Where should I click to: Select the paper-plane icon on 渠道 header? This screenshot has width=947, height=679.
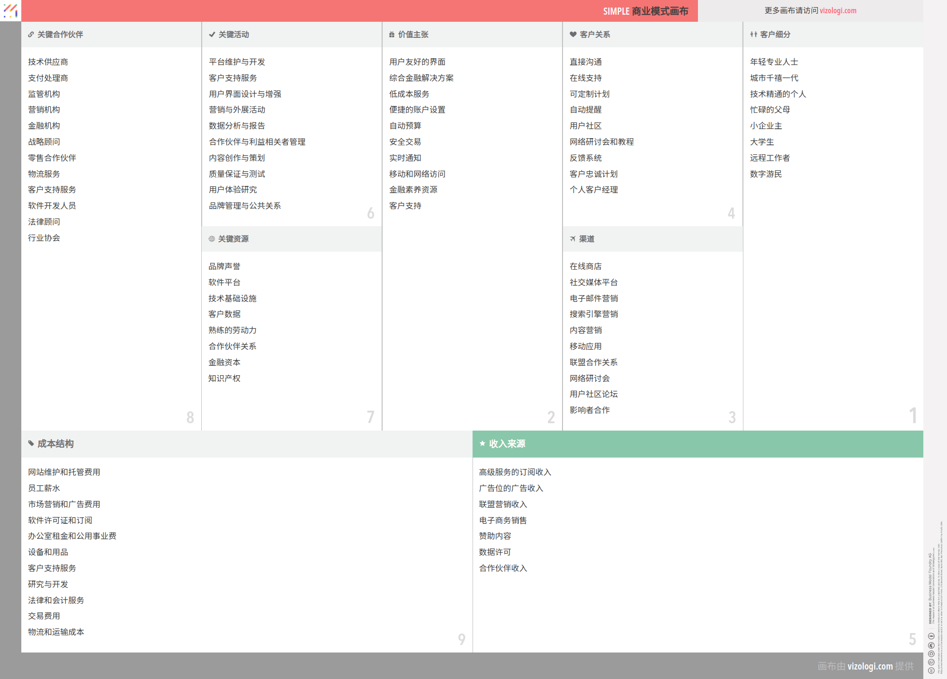coord(572,239)
